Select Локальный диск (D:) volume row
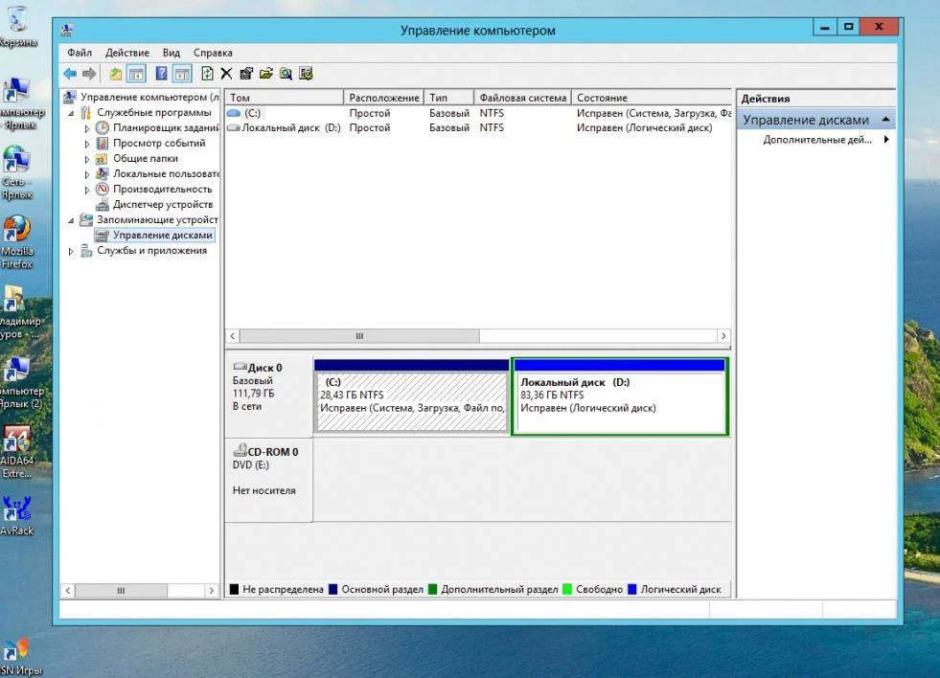The image size is (940, 678). [478, 127]
